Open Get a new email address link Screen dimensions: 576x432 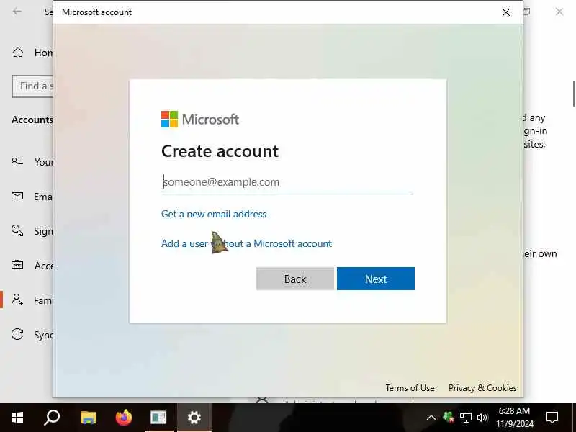pyautogui.click(x=214, y=214)
